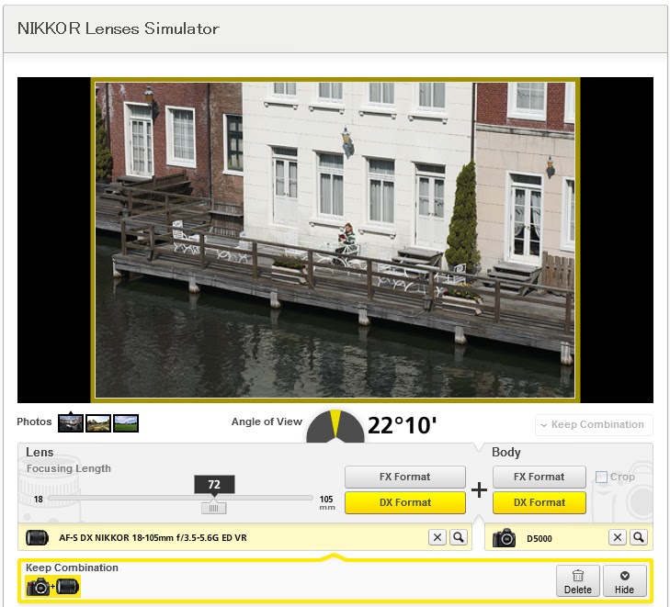This screenshot has width=670, height=607.
Task: Click the NIKKOR Lenses Simulator title
Action: click(x=119, y=28)
